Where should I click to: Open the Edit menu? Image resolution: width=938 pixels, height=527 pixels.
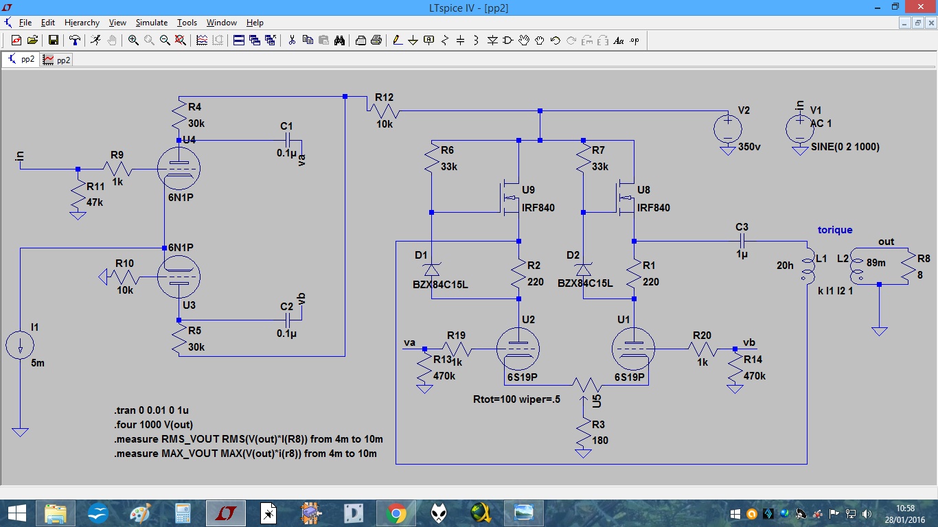[47, 23]
